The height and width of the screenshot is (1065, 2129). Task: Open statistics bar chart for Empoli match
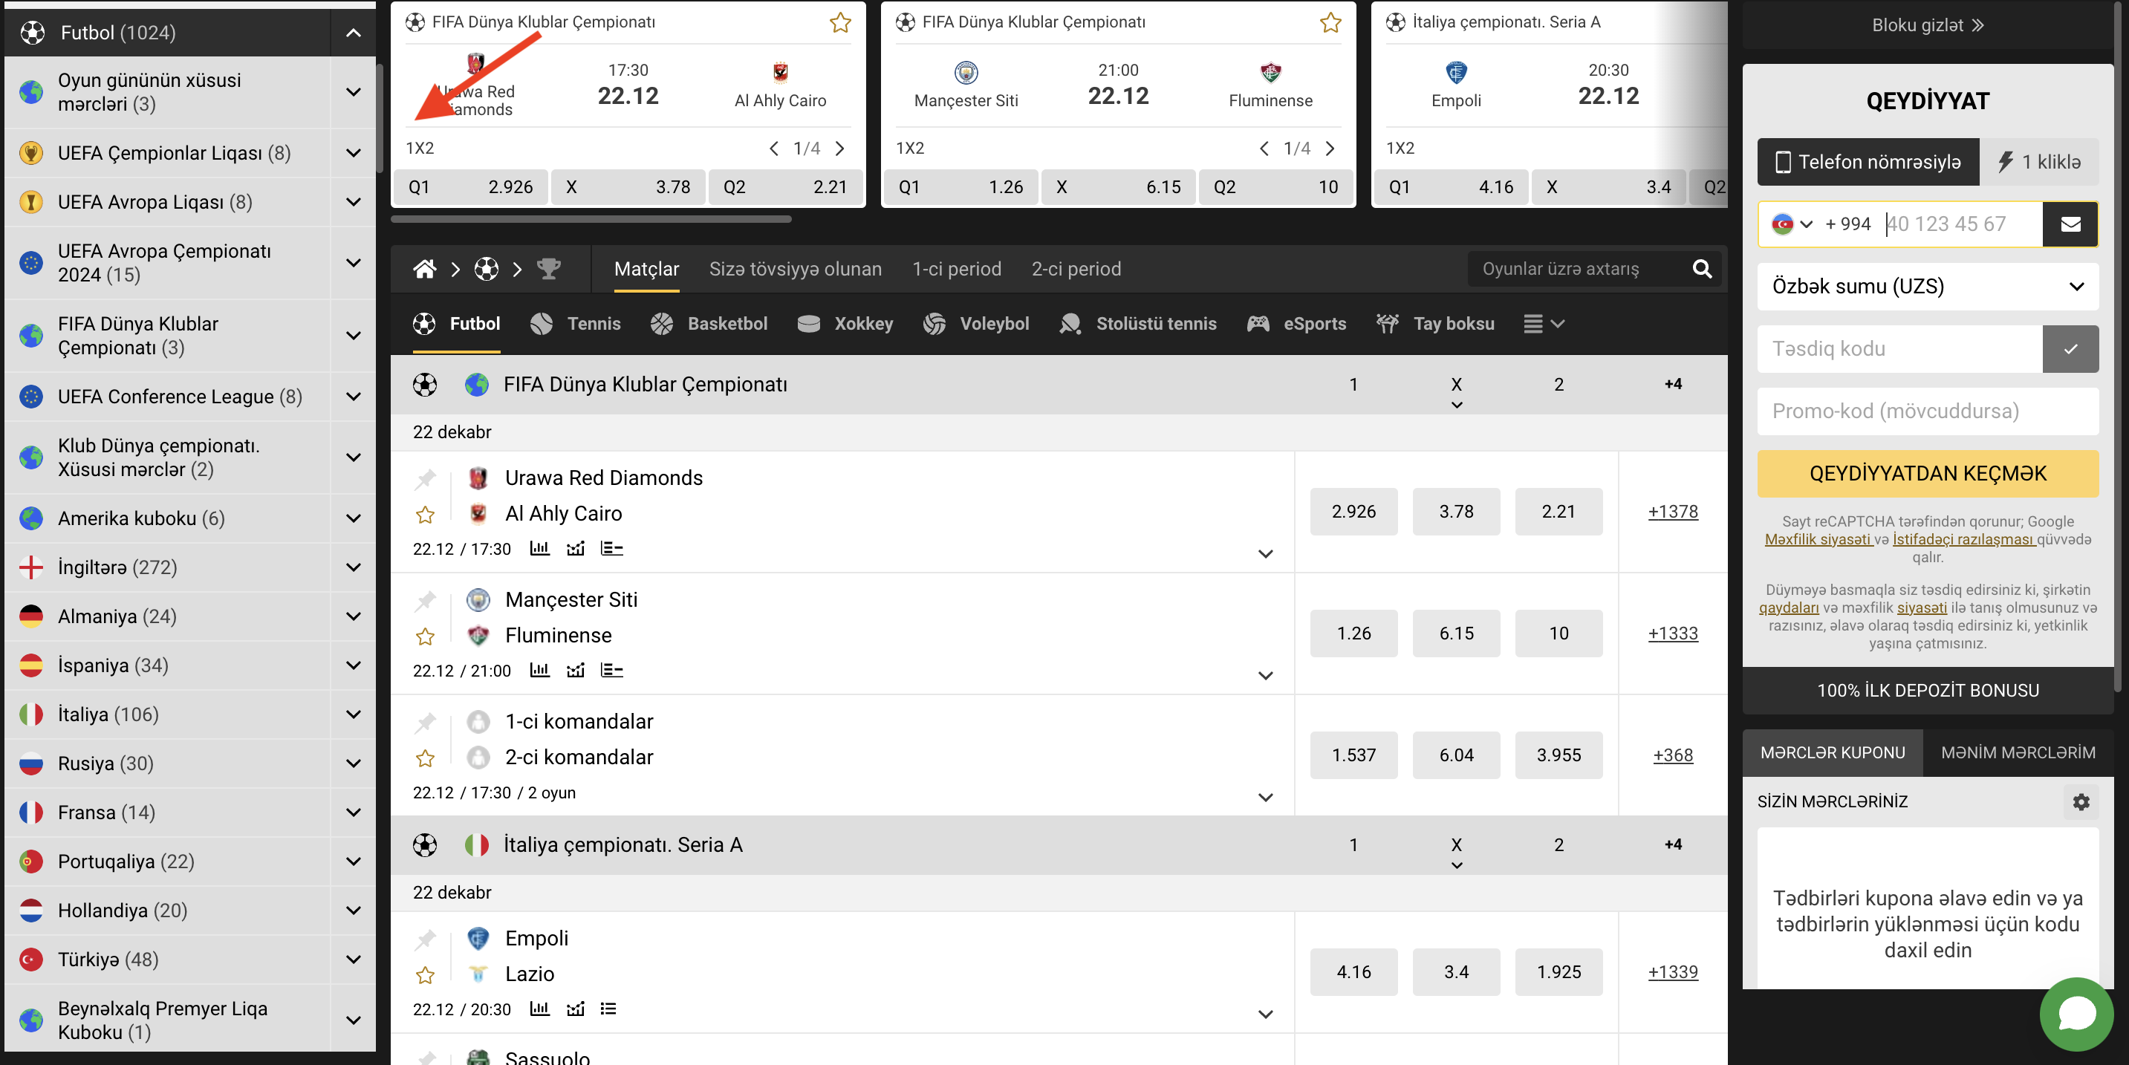pos(540,1008)
